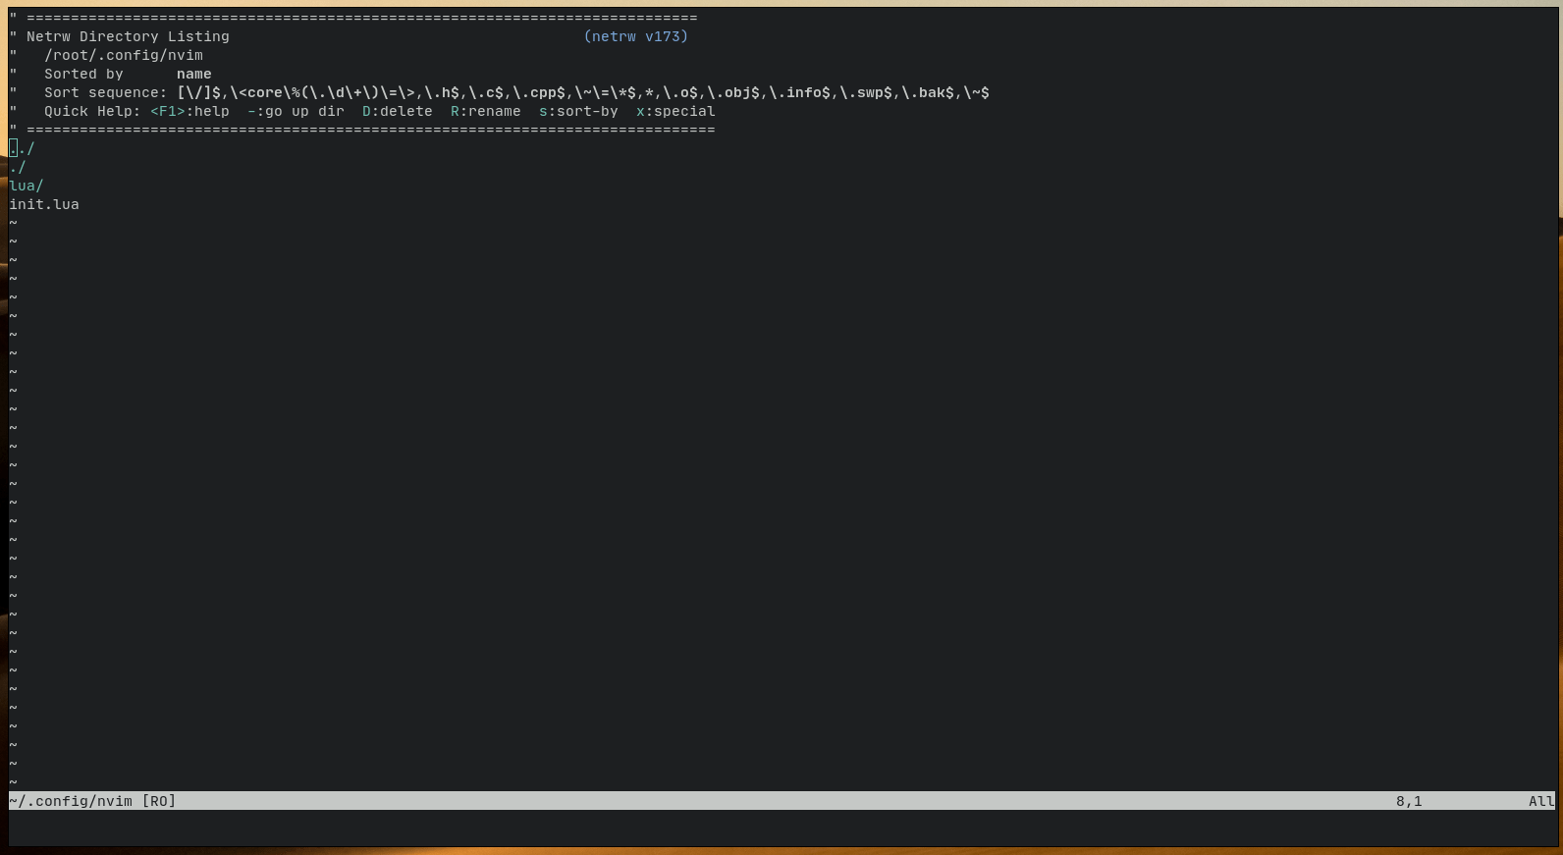
Task: Click the '[RO]' read-only indicator
Action: pos(159,801)
